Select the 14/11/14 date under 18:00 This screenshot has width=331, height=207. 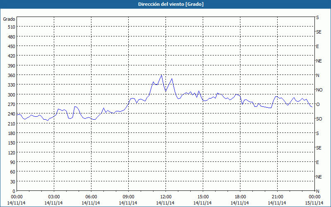click(x=240, y=203)
